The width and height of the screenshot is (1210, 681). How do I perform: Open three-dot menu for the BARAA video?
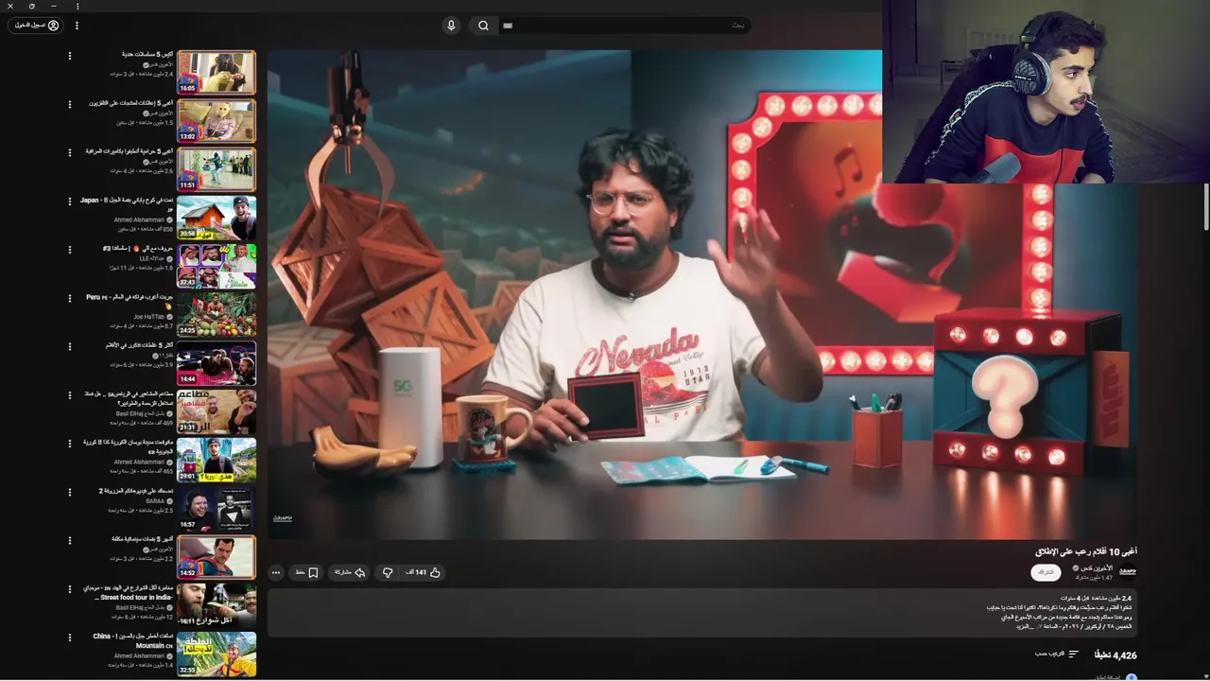(x=69, y=492)
